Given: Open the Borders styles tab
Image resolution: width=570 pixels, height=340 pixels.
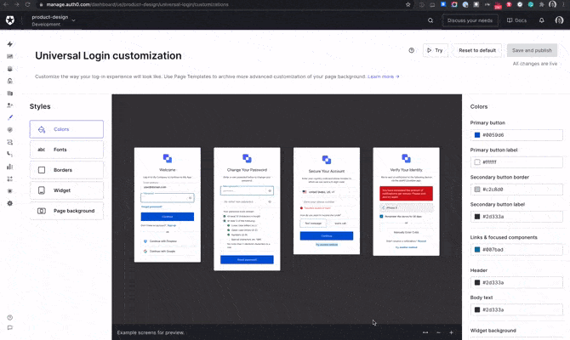Looking at the screenshot, I should click(x=66, y=170).
